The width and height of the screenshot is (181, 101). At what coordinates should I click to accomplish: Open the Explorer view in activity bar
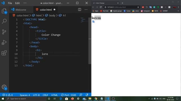click(4, 11)
